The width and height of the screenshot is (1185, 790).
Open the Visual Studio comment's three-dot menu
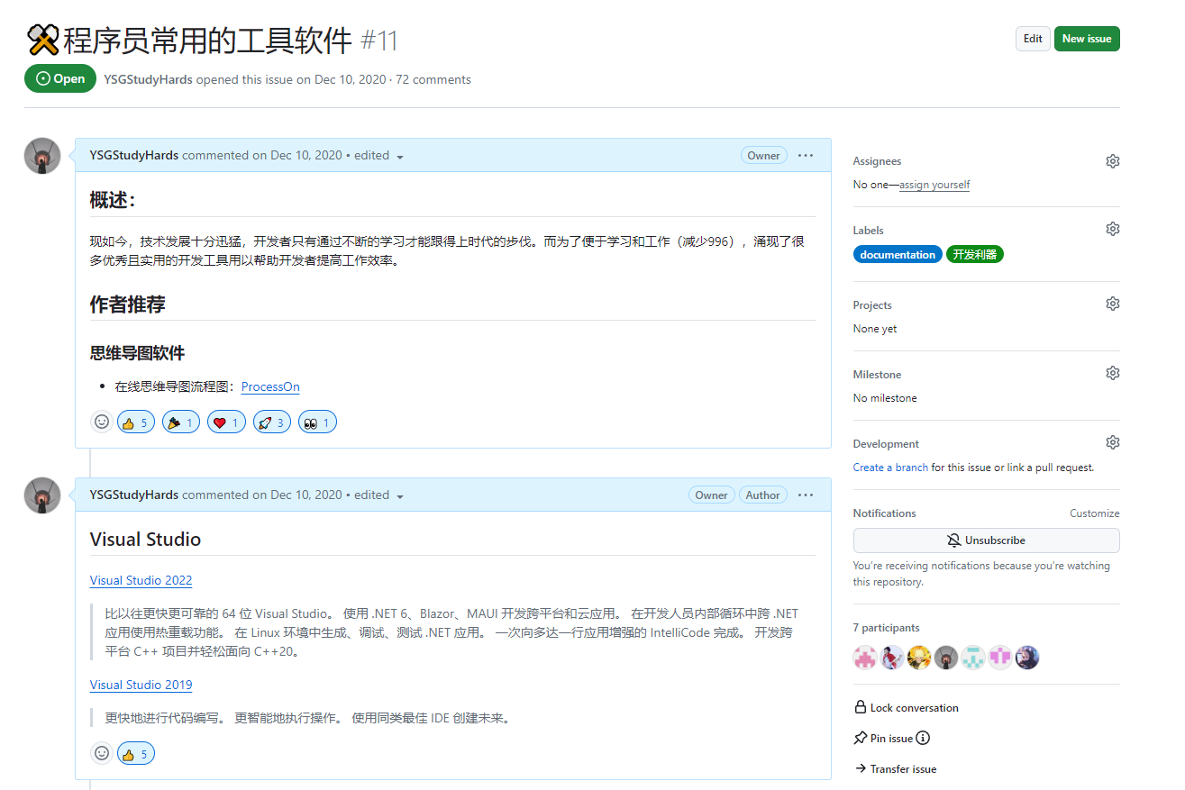pyautogui.click(x=806, y=495)
